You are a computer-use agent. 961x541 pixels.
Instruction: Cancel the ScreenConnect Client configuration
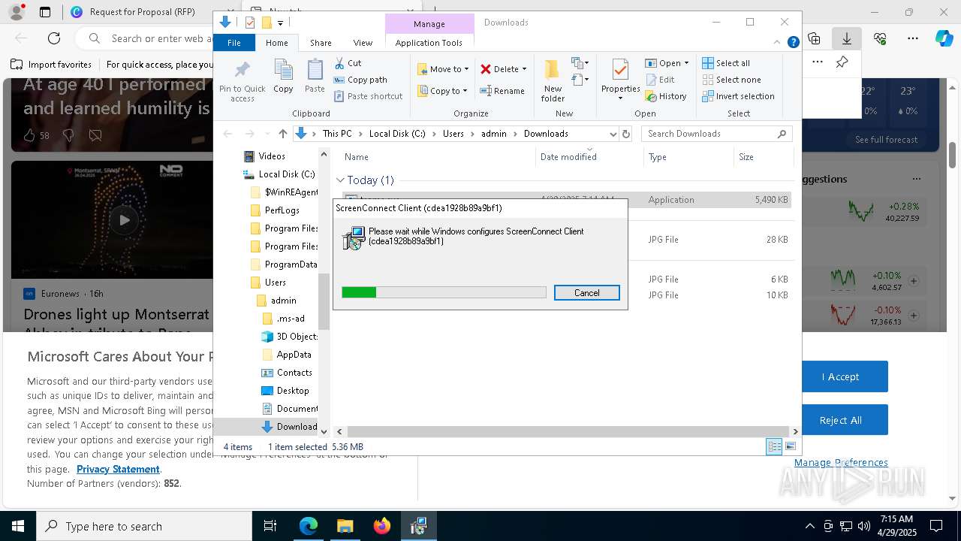pos(586,293)
